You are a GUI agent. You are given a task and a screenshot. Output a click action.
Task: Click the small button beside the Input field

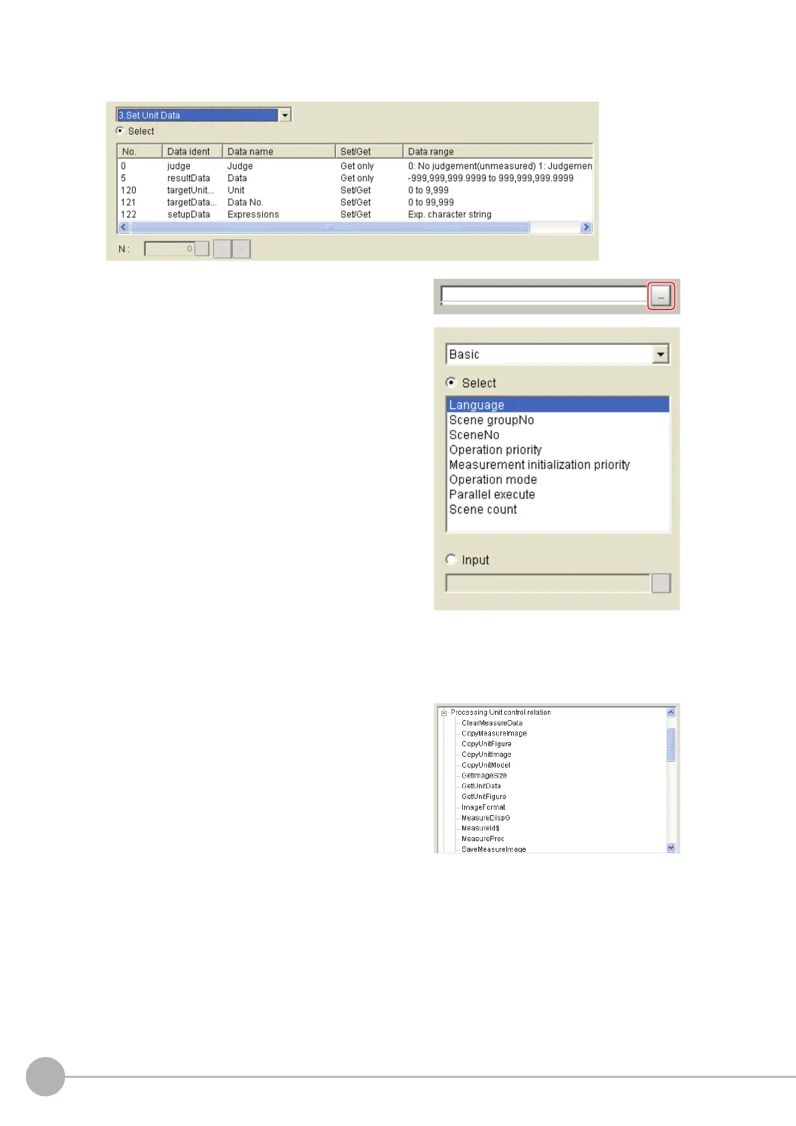coord(661,583)
